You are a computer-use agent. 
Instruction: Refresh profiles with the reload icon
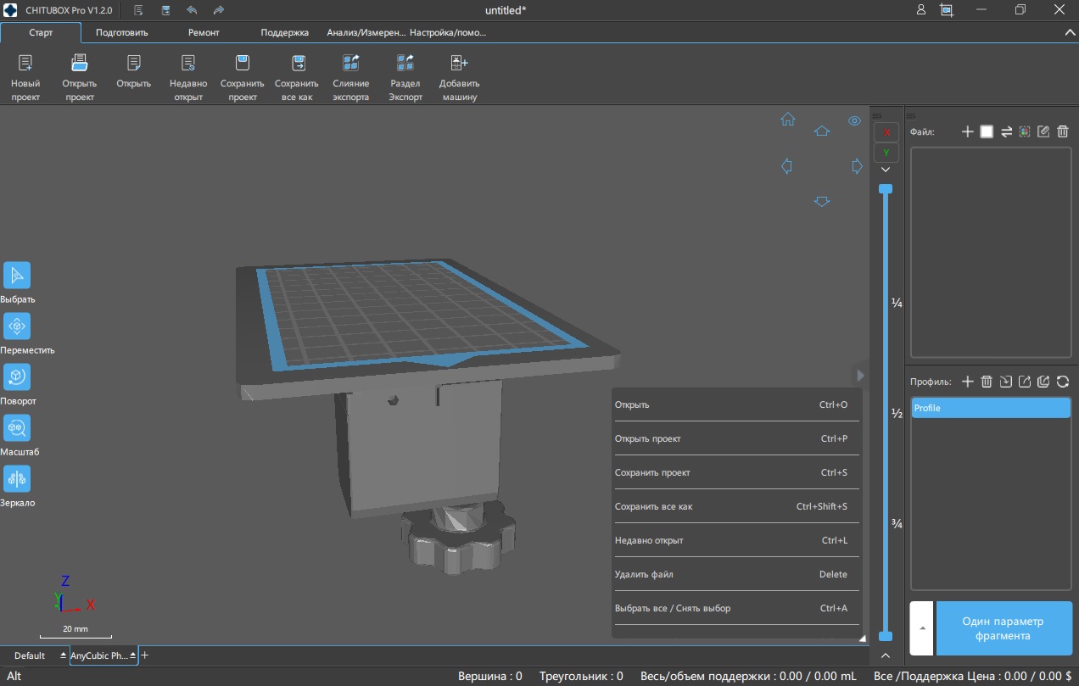click(x=1062, y=382)
